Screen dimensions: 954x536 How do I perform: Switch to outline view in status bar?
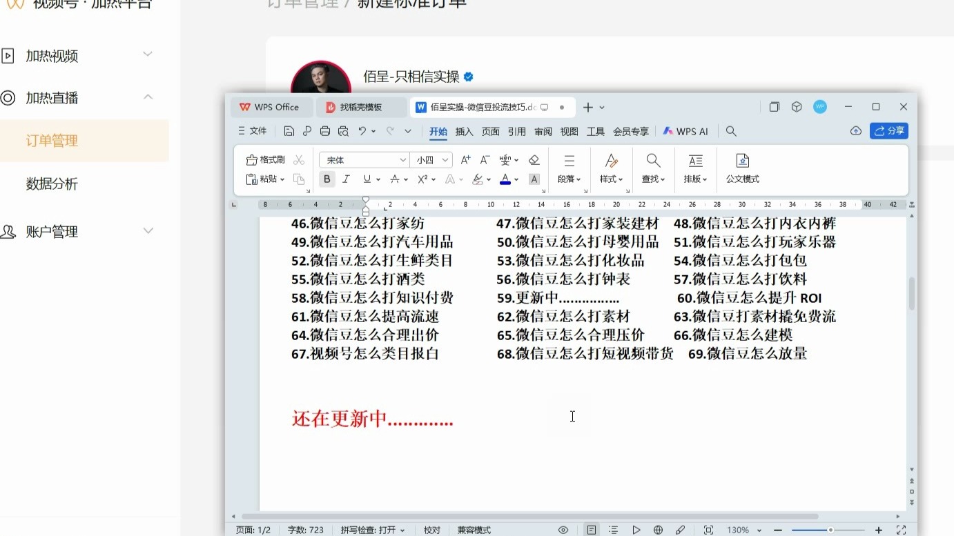pos(614,530)
